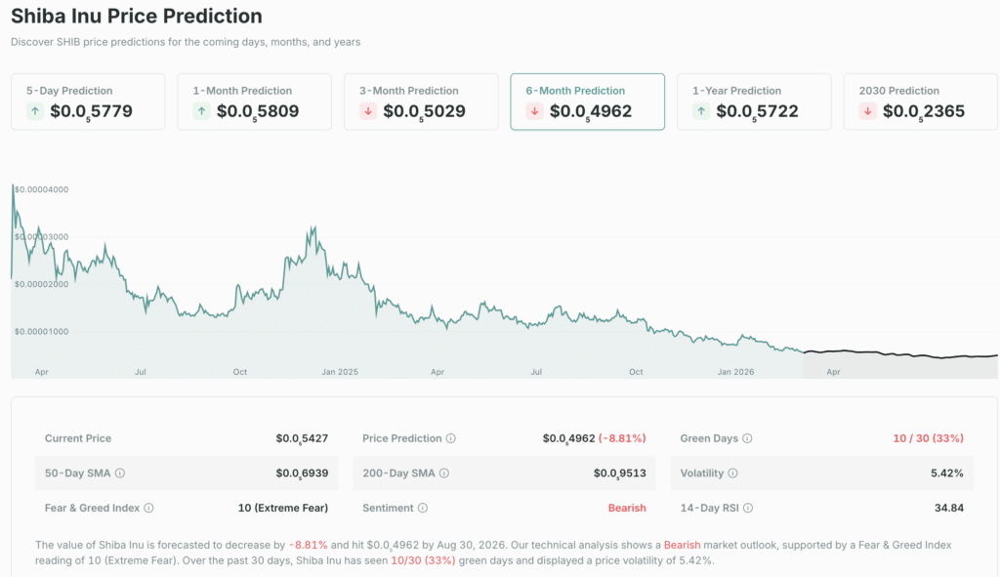
Task: Click the info icon next to Price Prediction
Action: (451, 439)
